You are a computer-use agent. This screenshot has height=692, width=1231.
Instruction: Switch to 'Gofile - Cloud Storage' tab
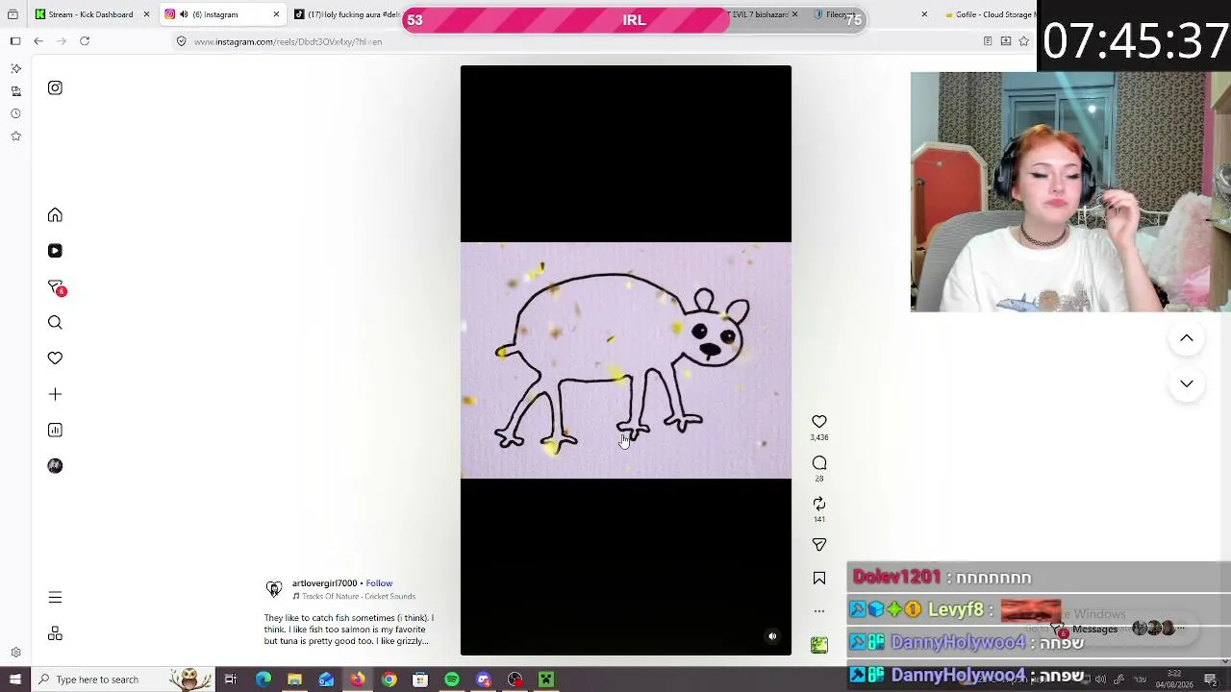988,14
